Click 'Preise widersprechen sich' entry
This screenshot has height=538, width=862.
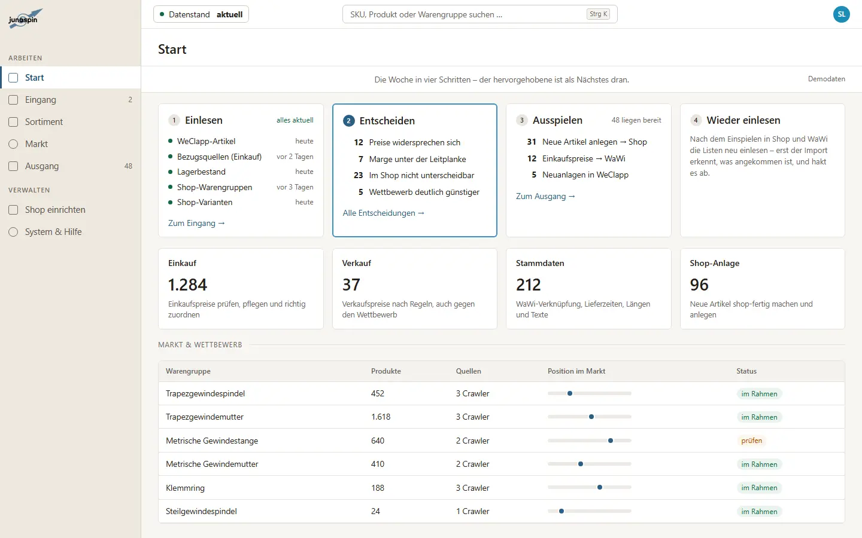click(415, 142)
